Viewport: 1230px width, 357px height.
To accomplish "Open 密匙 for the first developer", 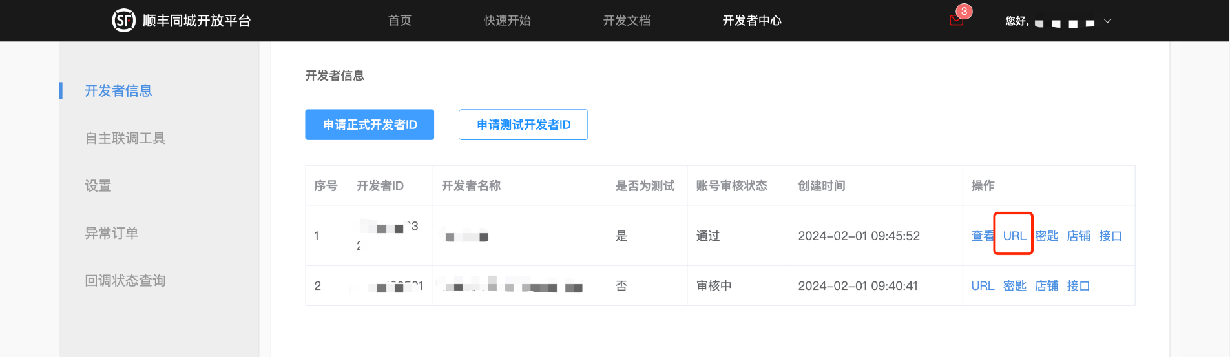I will (x=1047, y=236).
